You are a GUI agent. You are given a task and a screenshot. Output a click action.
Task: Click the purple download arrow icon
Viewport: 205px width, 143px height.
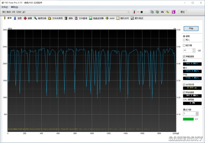tap(173, 12)
